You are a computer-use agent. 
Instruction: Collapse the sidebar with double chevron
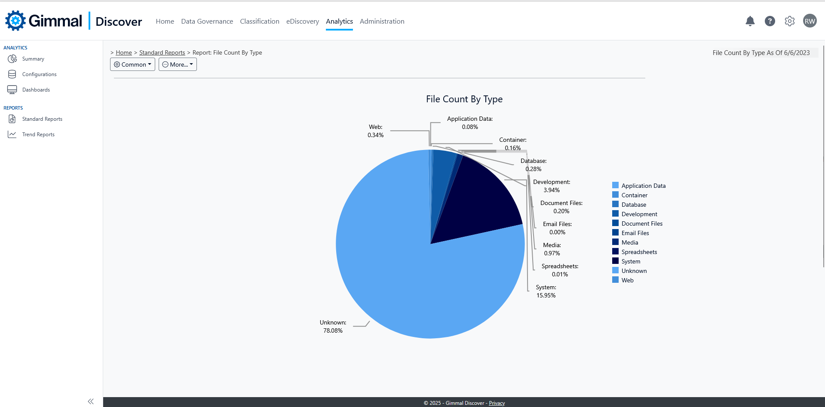(x=91, y=401)
